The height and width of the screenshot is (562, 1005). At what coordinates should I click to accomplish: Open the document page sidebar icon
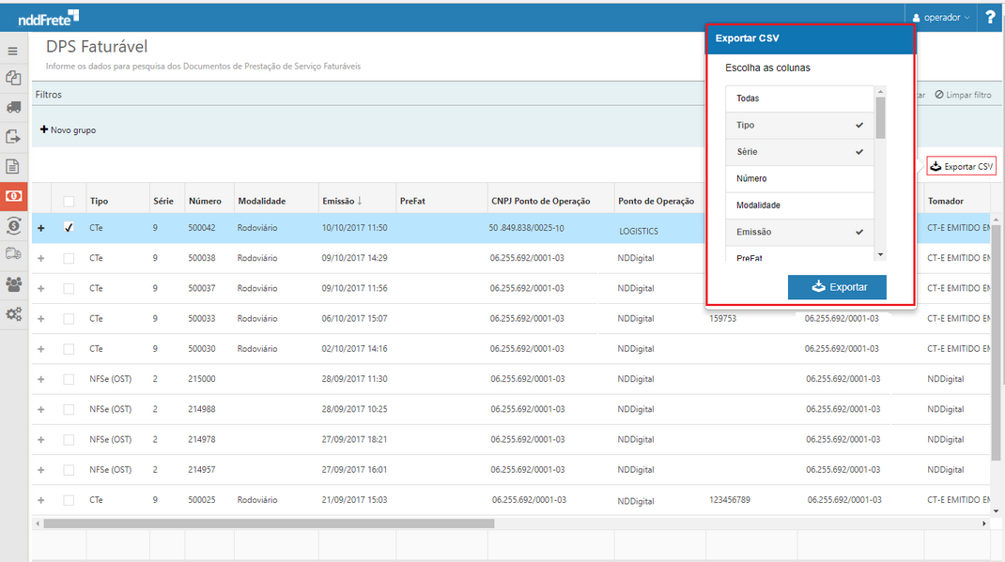tap(13, 167)
